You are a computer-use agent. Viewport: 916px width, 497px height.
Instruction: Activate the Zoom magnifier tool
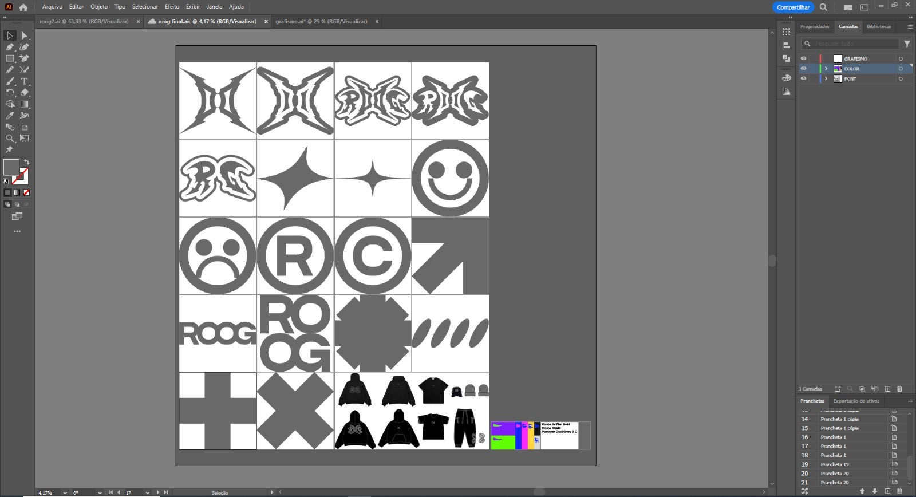[x=10, y=139]
